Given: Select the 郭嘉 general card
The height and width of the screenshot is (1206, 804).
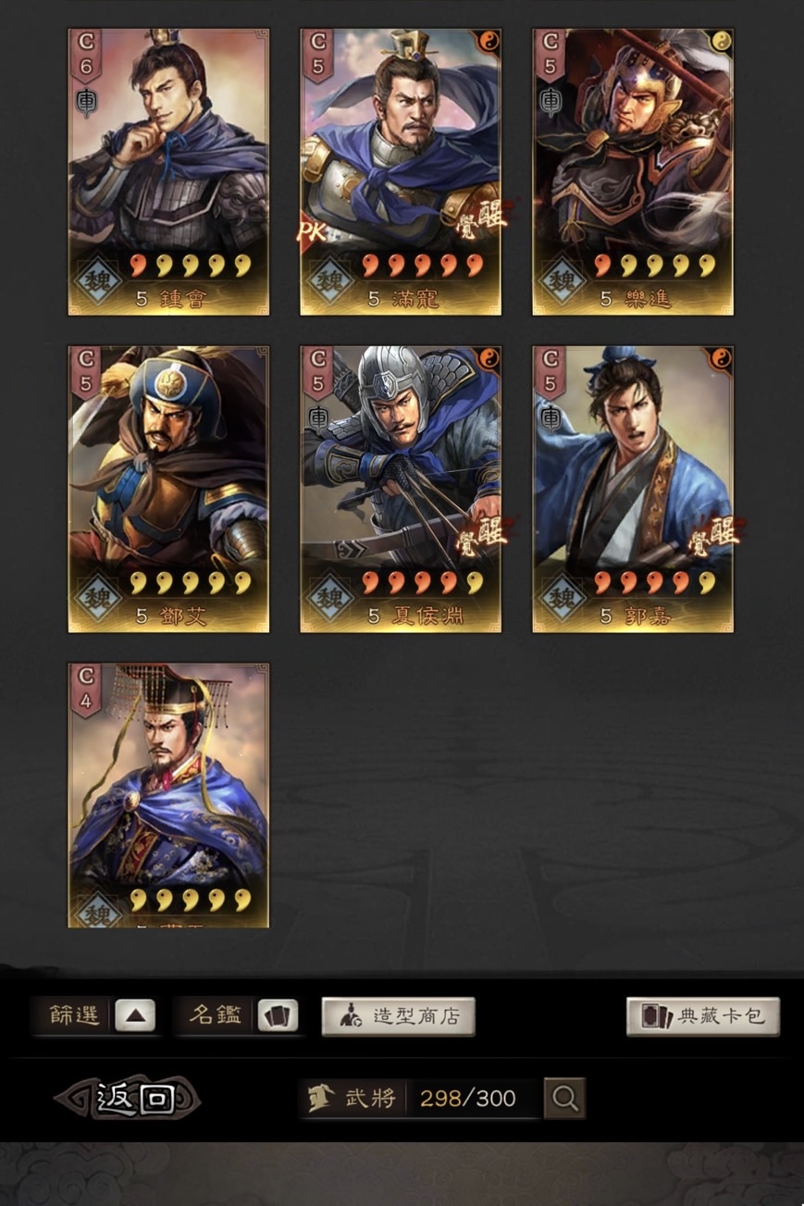Looking at the screenshot, I should click(x=633, y=490).
